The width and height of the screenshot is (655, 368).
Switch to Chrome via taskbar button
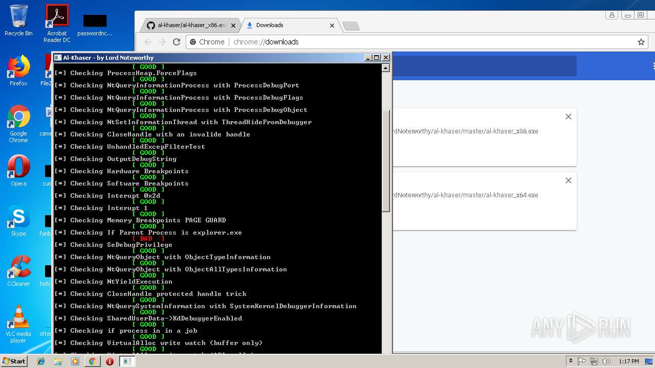click(92, 361)
